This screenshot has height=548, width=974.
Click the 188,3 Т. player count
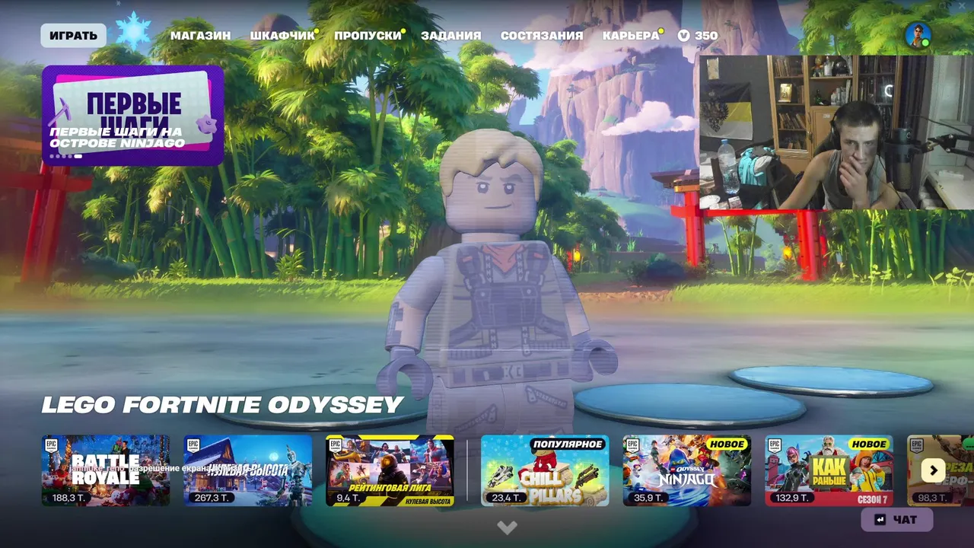pyautogui.click(x=68, y=498)
